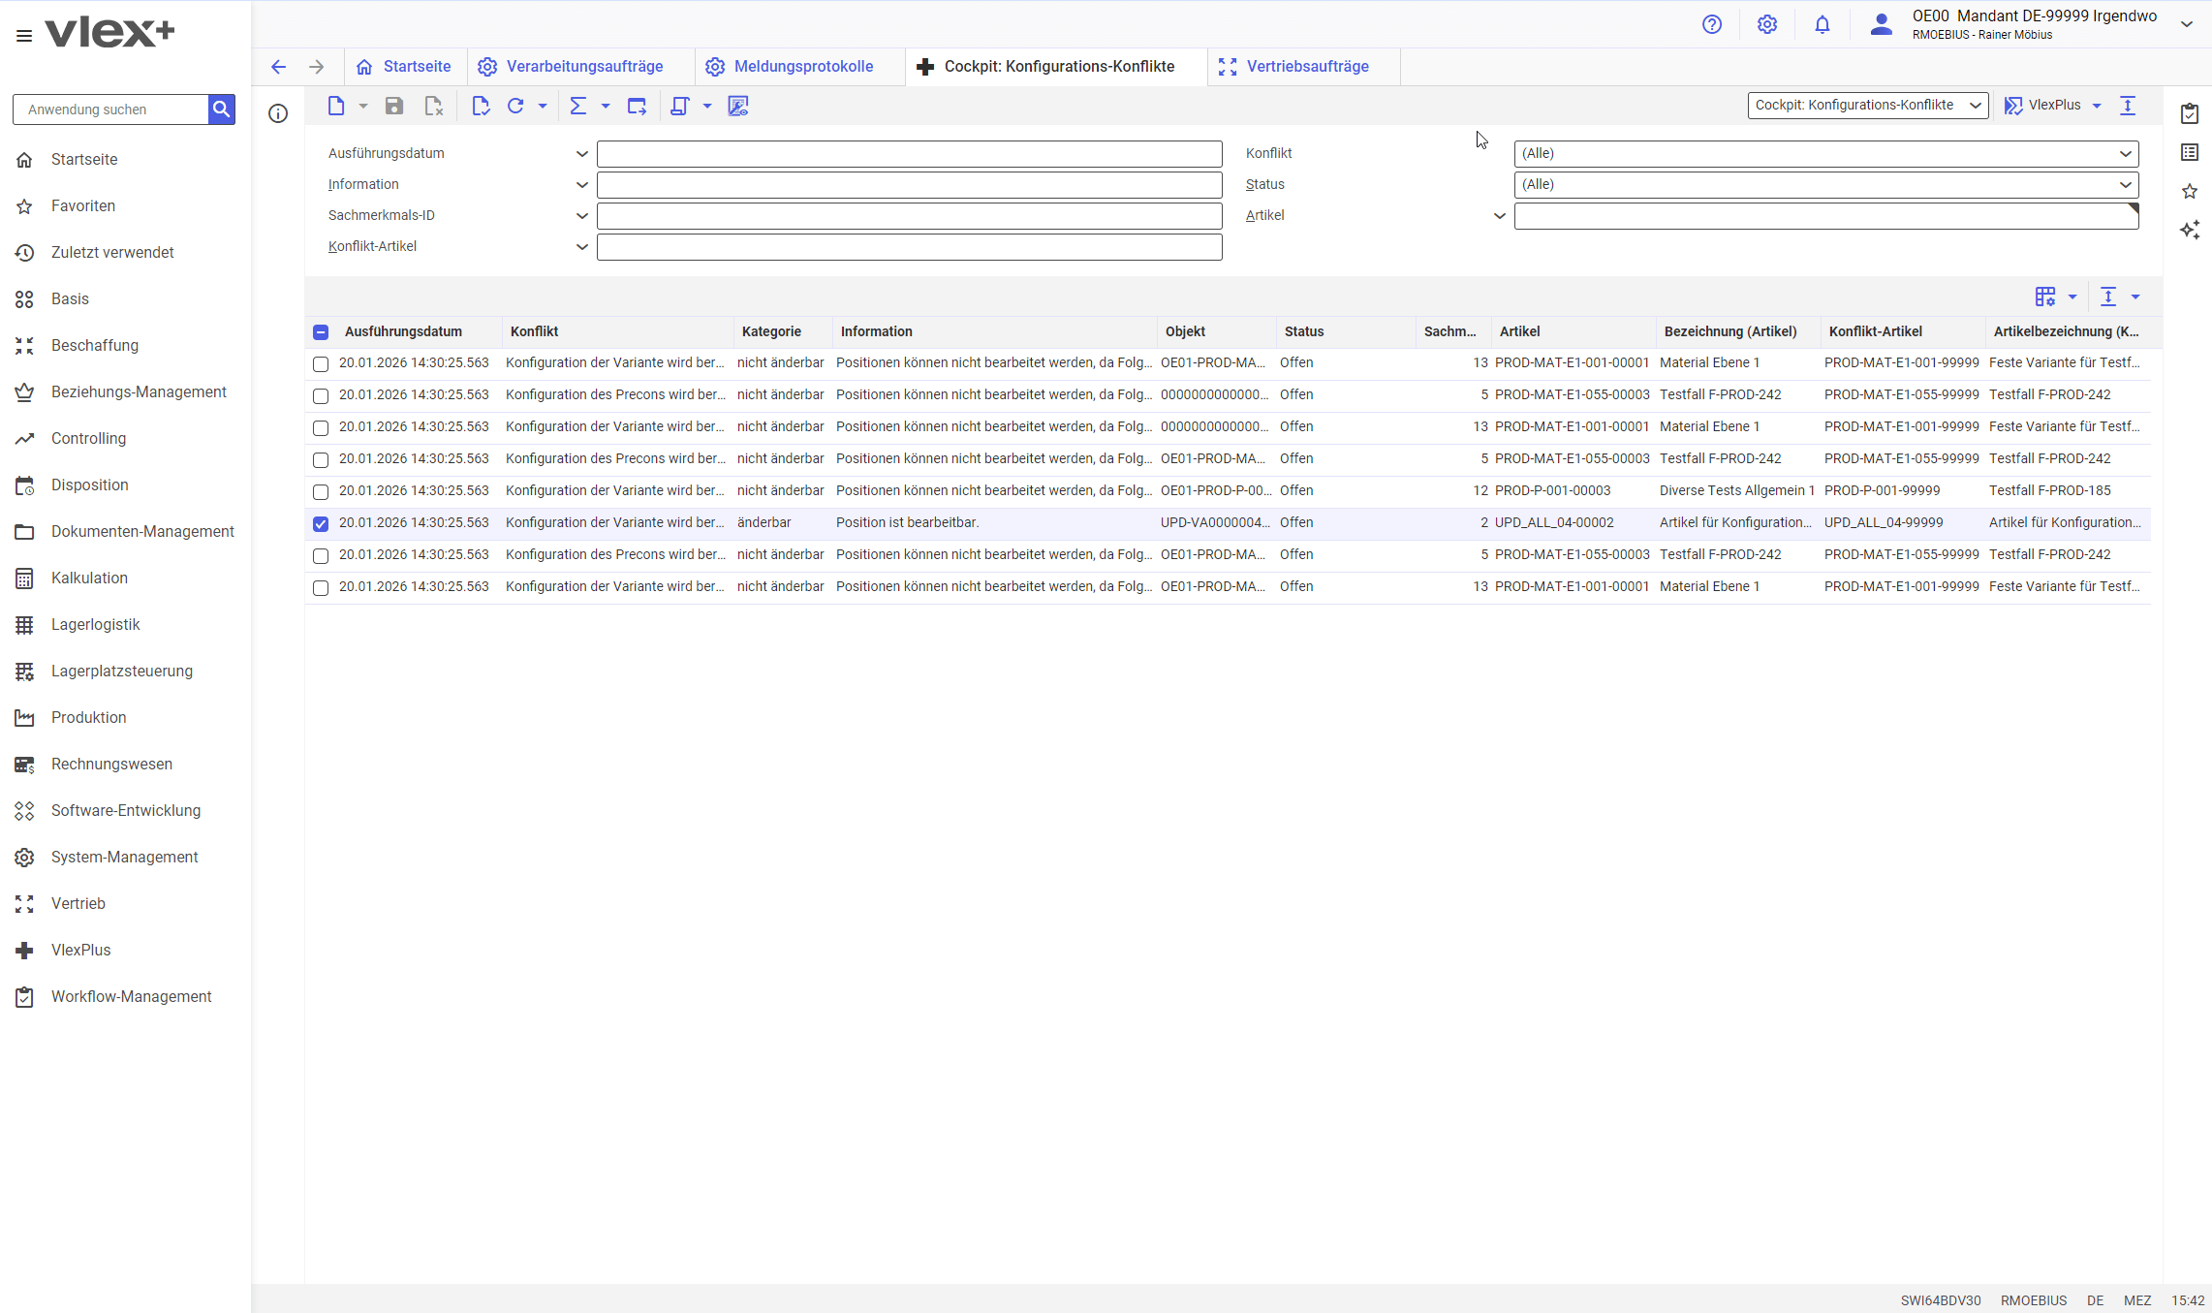Click the info circle icon
Viewport: 2212px width, 1313px height.
(278, 114)
